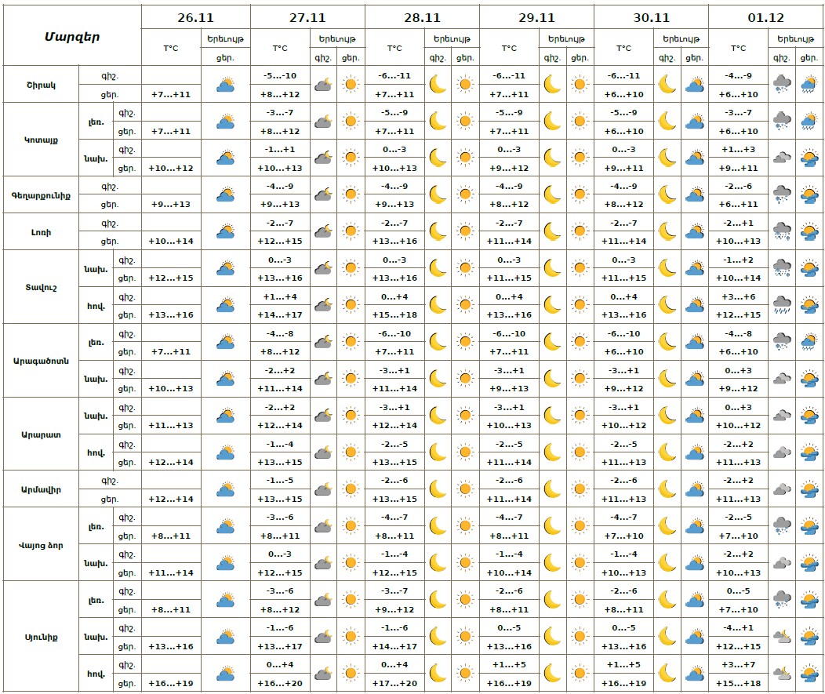Click Արմավիր daytime windy cloud icon for 01.12
Screen dimensions: 825x694
[809, 489]
